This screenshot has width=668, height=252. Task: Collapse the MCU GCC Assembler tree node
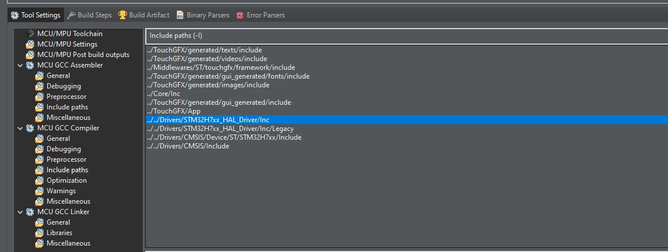tap(20, 66)
